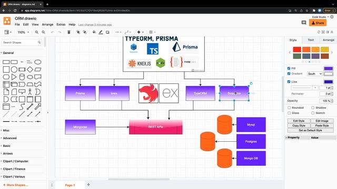Undo the last action

coord(53,32)
